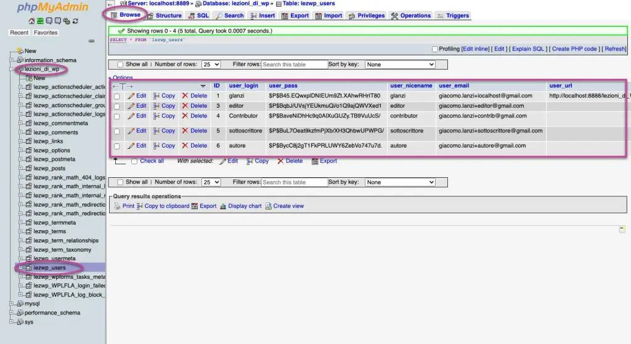Toggle top Show all checkbox
The height and width of the screenshot is (344, 631).
coord(120,64)
